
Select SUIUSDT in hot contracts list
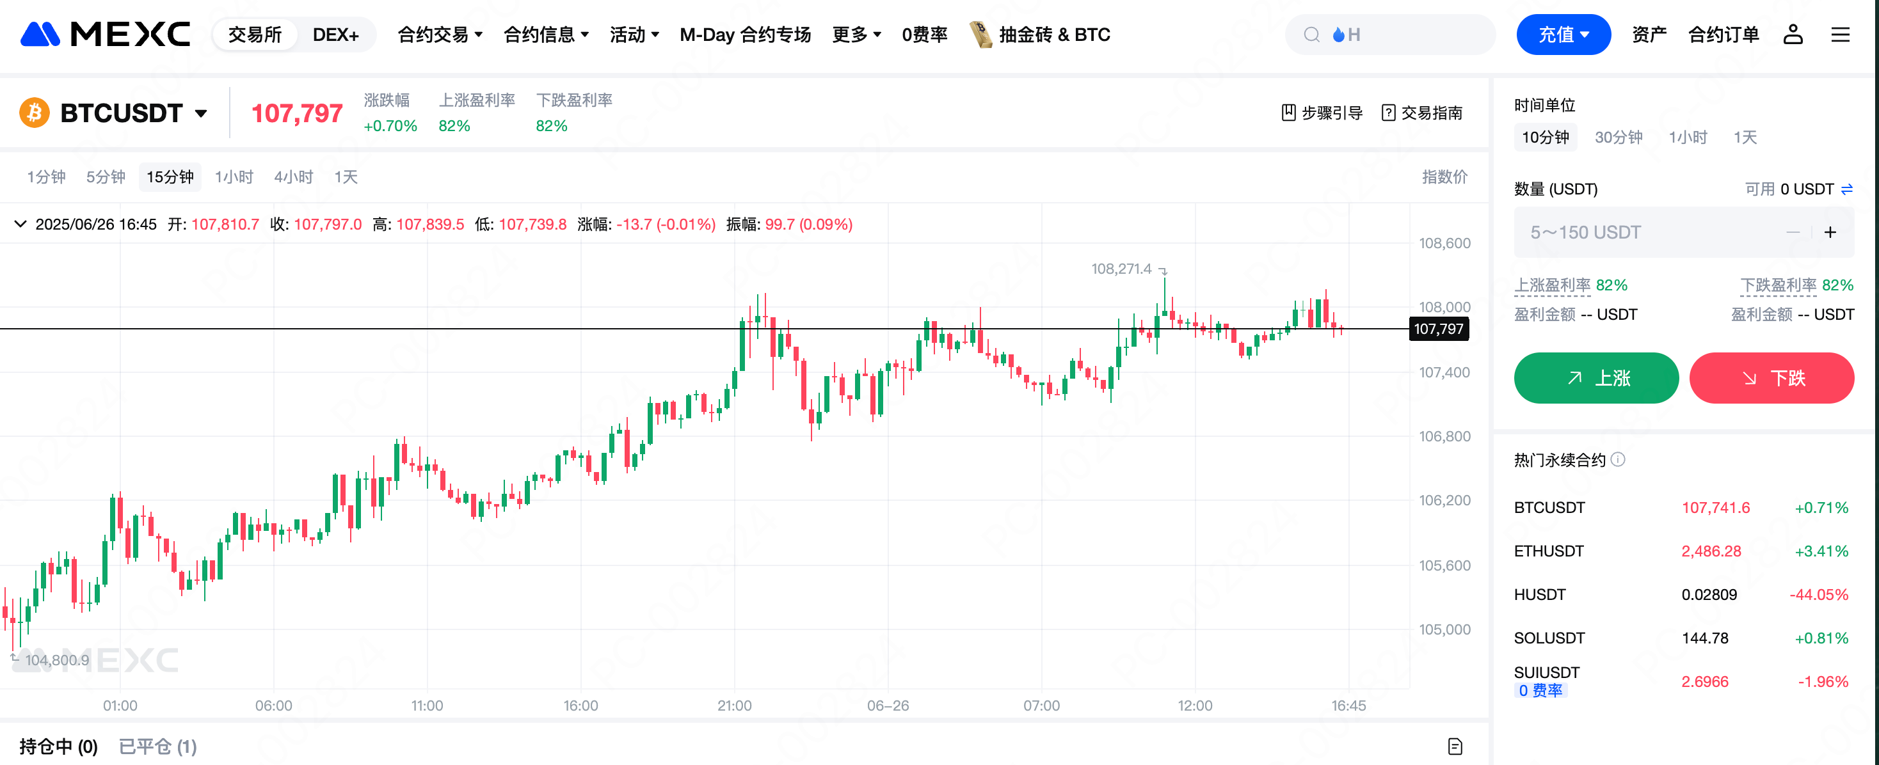pyautogui.click(x=1684, y=681)
